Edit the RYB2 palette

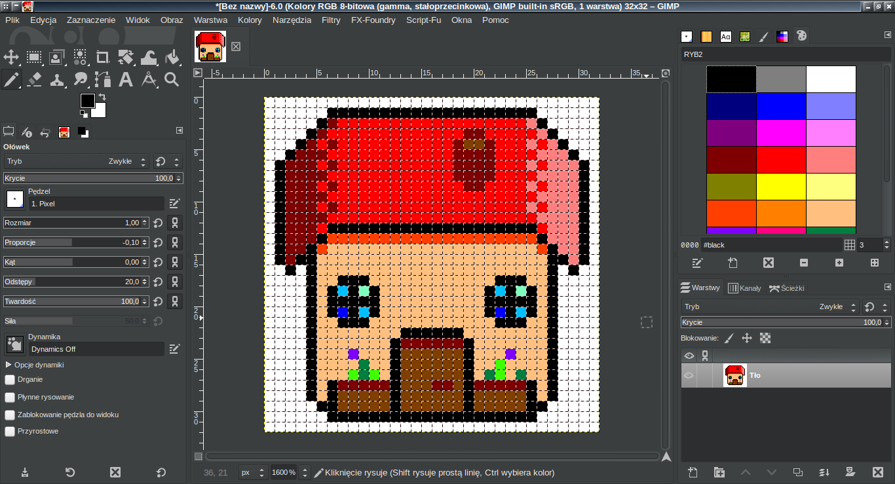697,263
